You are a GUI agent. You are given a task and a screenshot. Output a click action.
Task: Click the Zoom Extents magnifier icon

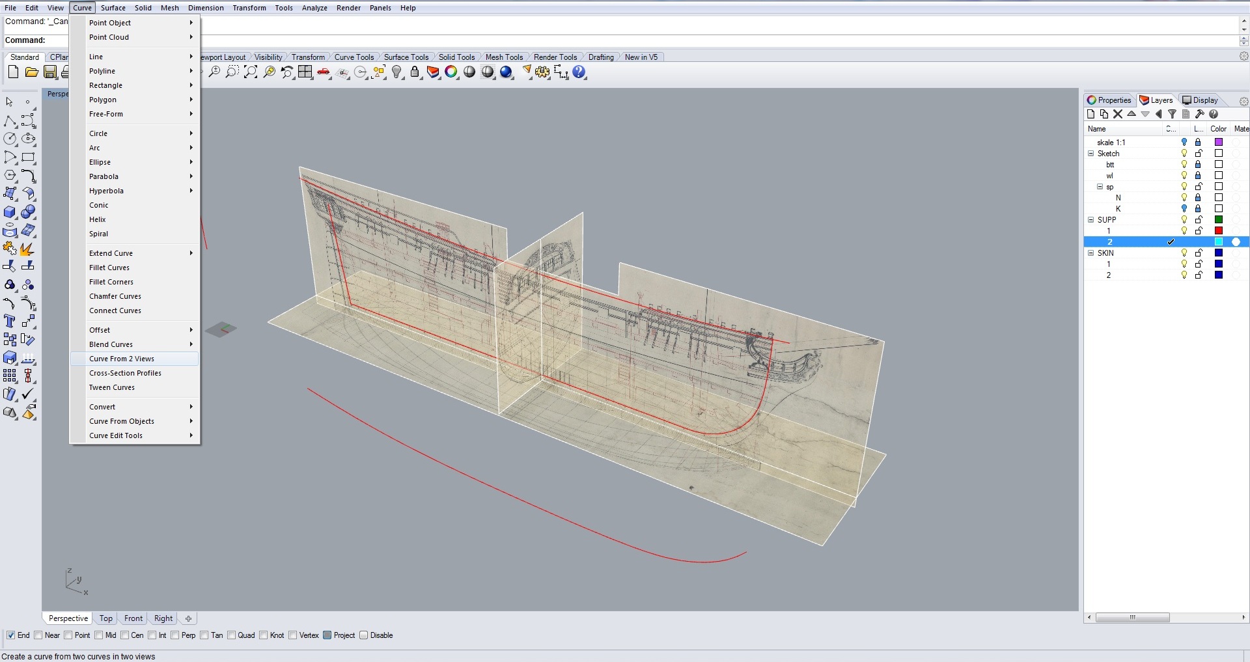pyautogui.click(x=251, y=72)
